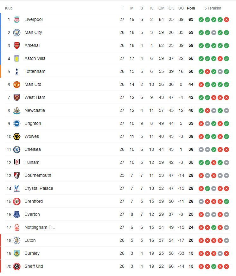This screenshot has height=276, width=236.
Task: Click the Brentford row's last win icon
Action: [226, 201]
